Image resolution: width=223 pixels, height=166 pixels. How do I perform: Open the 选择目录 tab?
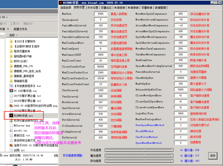[x=66, y=8]
